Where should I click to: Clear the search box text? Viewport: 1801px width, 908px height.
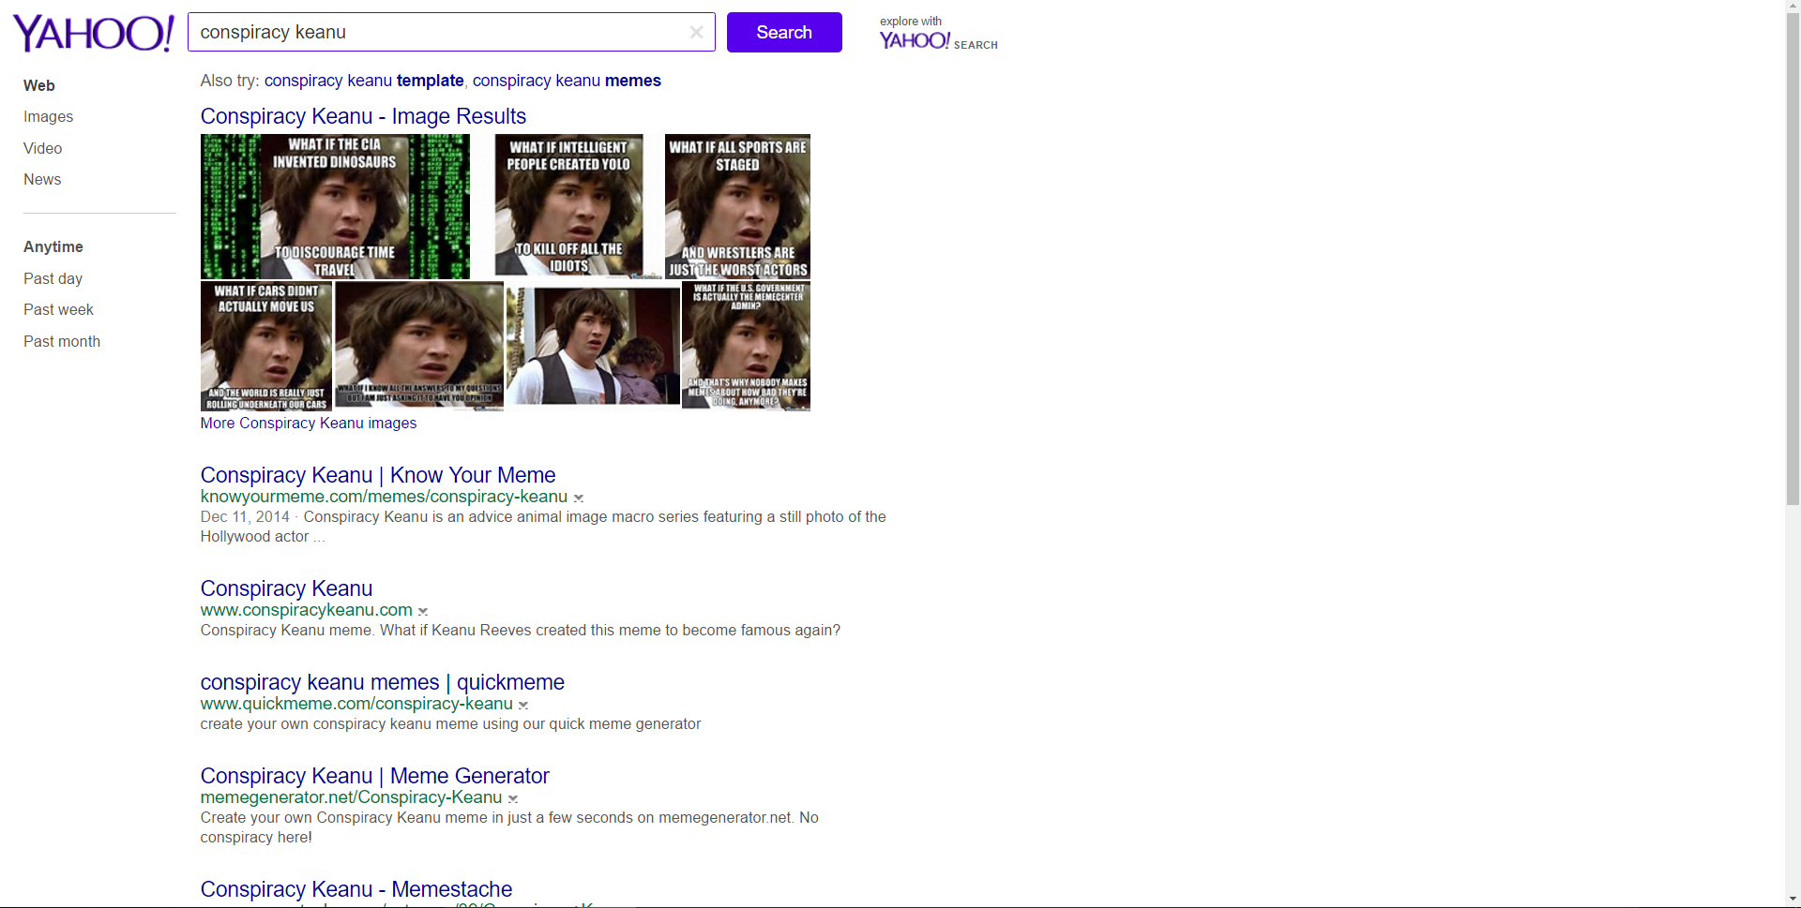pos(696,32)
